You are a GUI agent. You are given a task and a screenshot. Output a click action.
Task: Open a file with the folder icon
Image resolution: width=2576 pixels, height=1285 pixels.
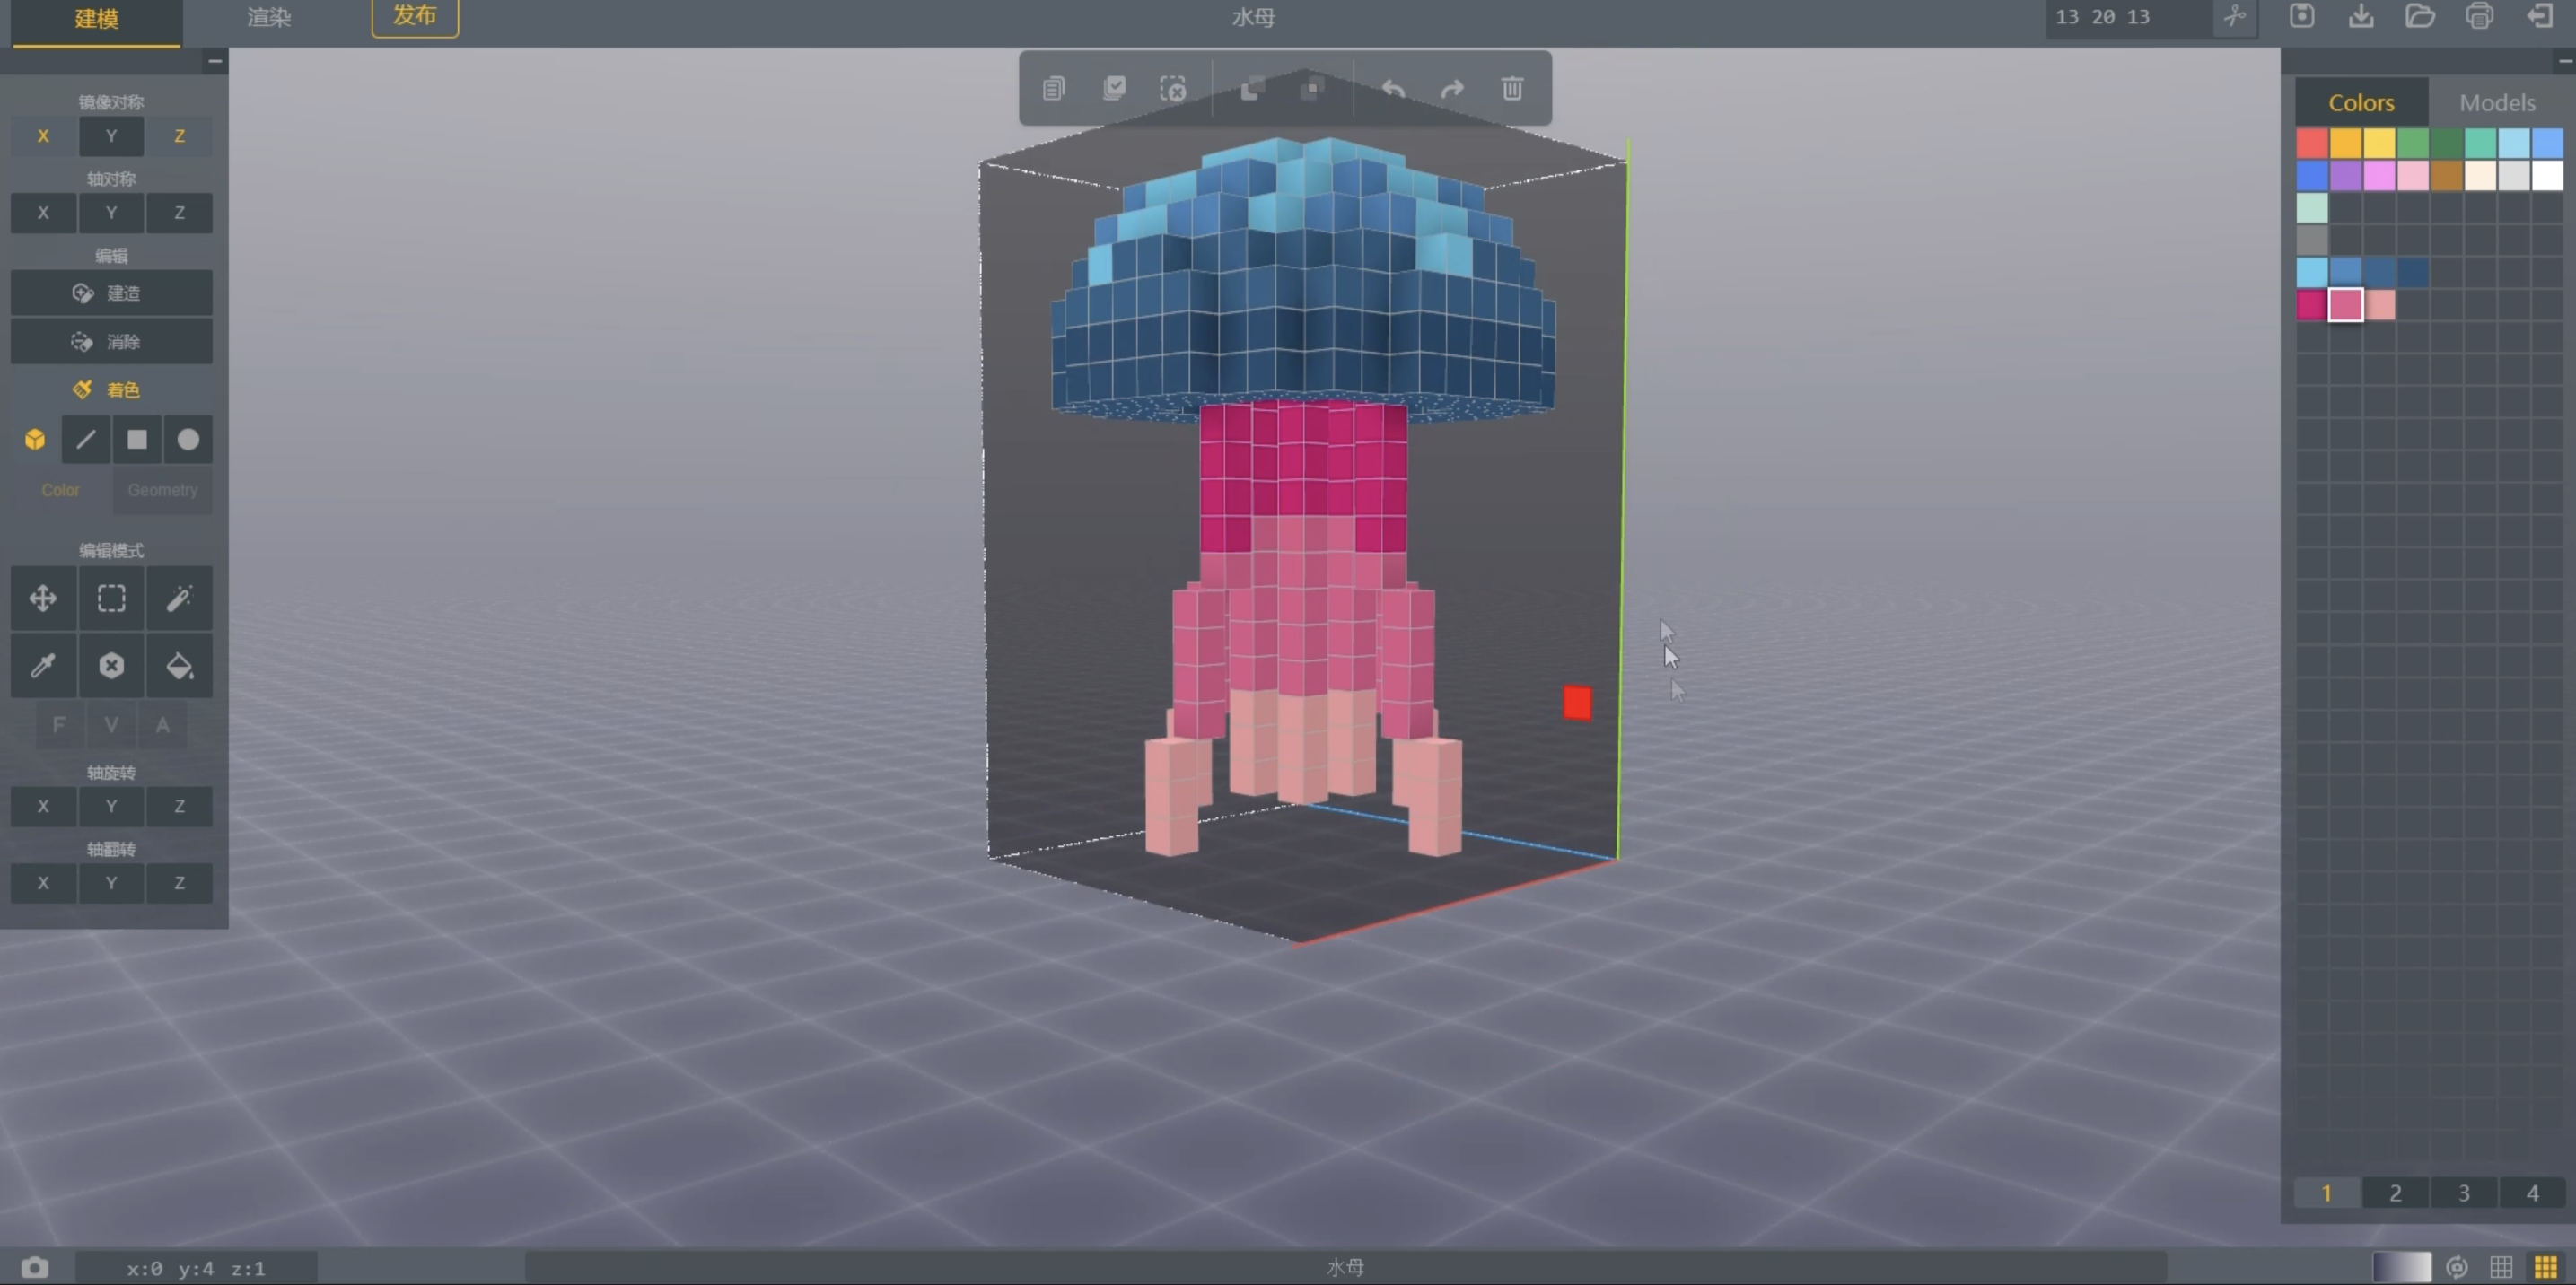(x=2420, y=16)
